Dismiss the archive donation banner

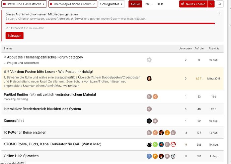[x=219, y=13]
